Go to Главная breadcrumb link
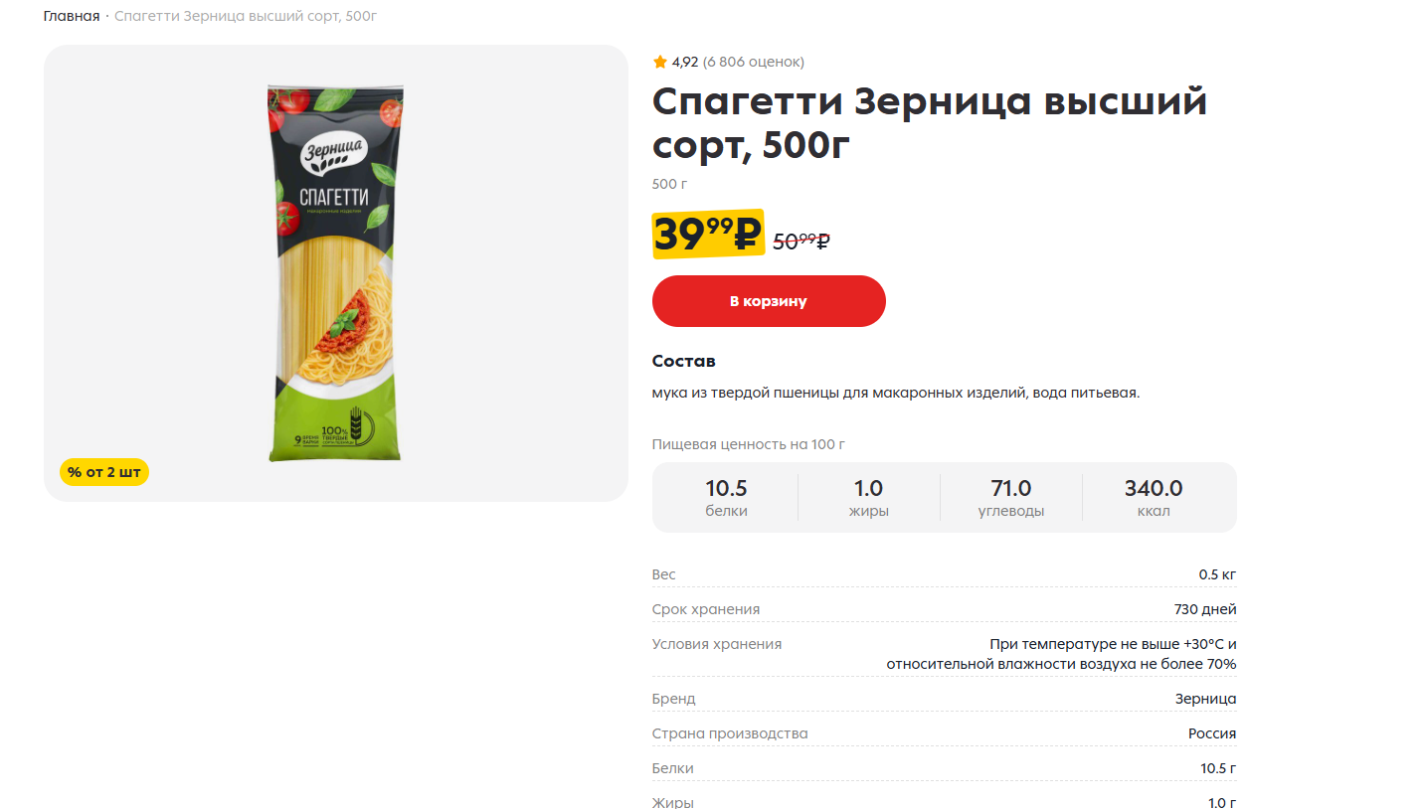This screenshot has width=1424, height=809. [x=72, y=17]
